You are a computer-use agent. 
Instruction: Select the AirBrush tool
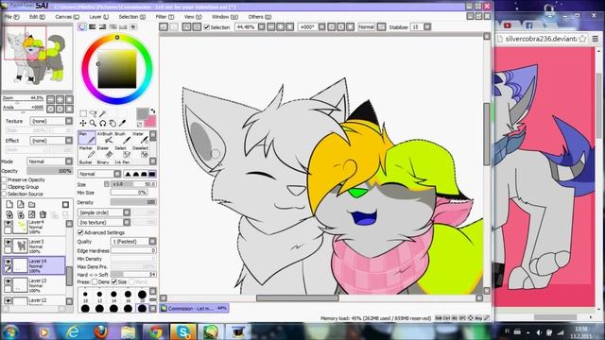[105, 138]
